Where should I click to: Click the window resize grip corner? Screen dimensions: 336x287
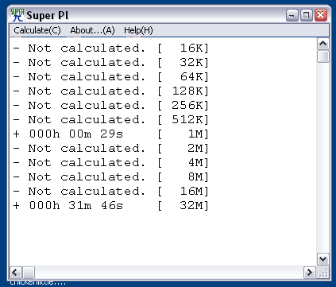(322, 272)
